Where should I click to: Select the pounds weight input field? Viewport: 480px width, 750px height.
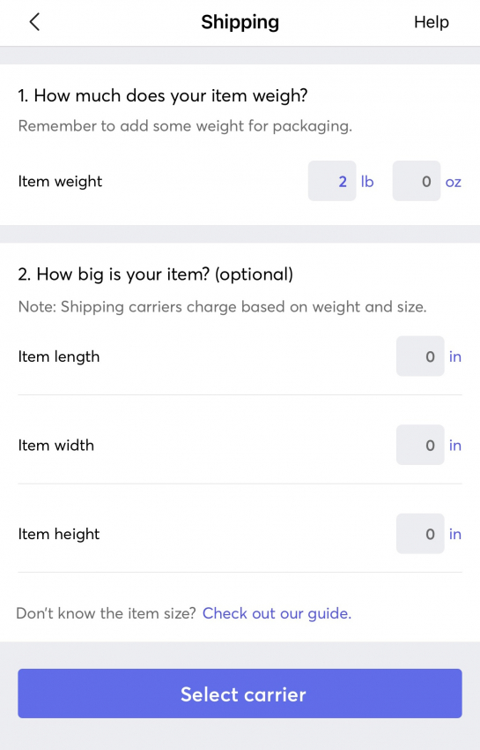click(x=332, y=181)
